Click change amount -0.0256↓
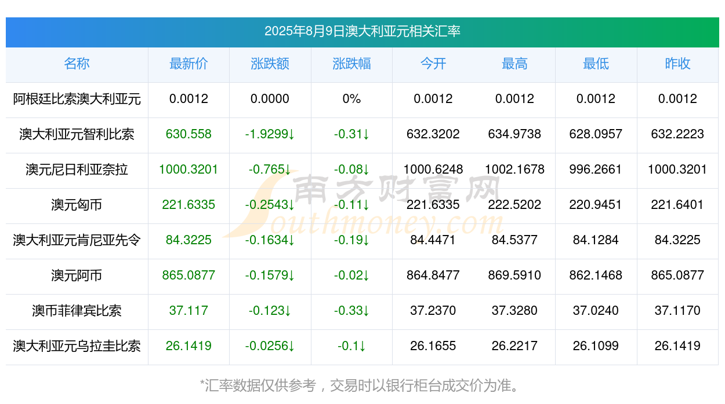 pyautogui.click(x=270, y=346)
